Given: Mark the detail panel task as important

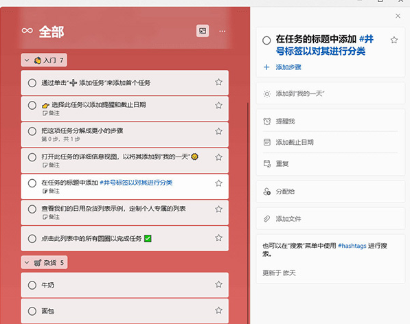Looking at the screenshot, I should click(x=394, y=40).
